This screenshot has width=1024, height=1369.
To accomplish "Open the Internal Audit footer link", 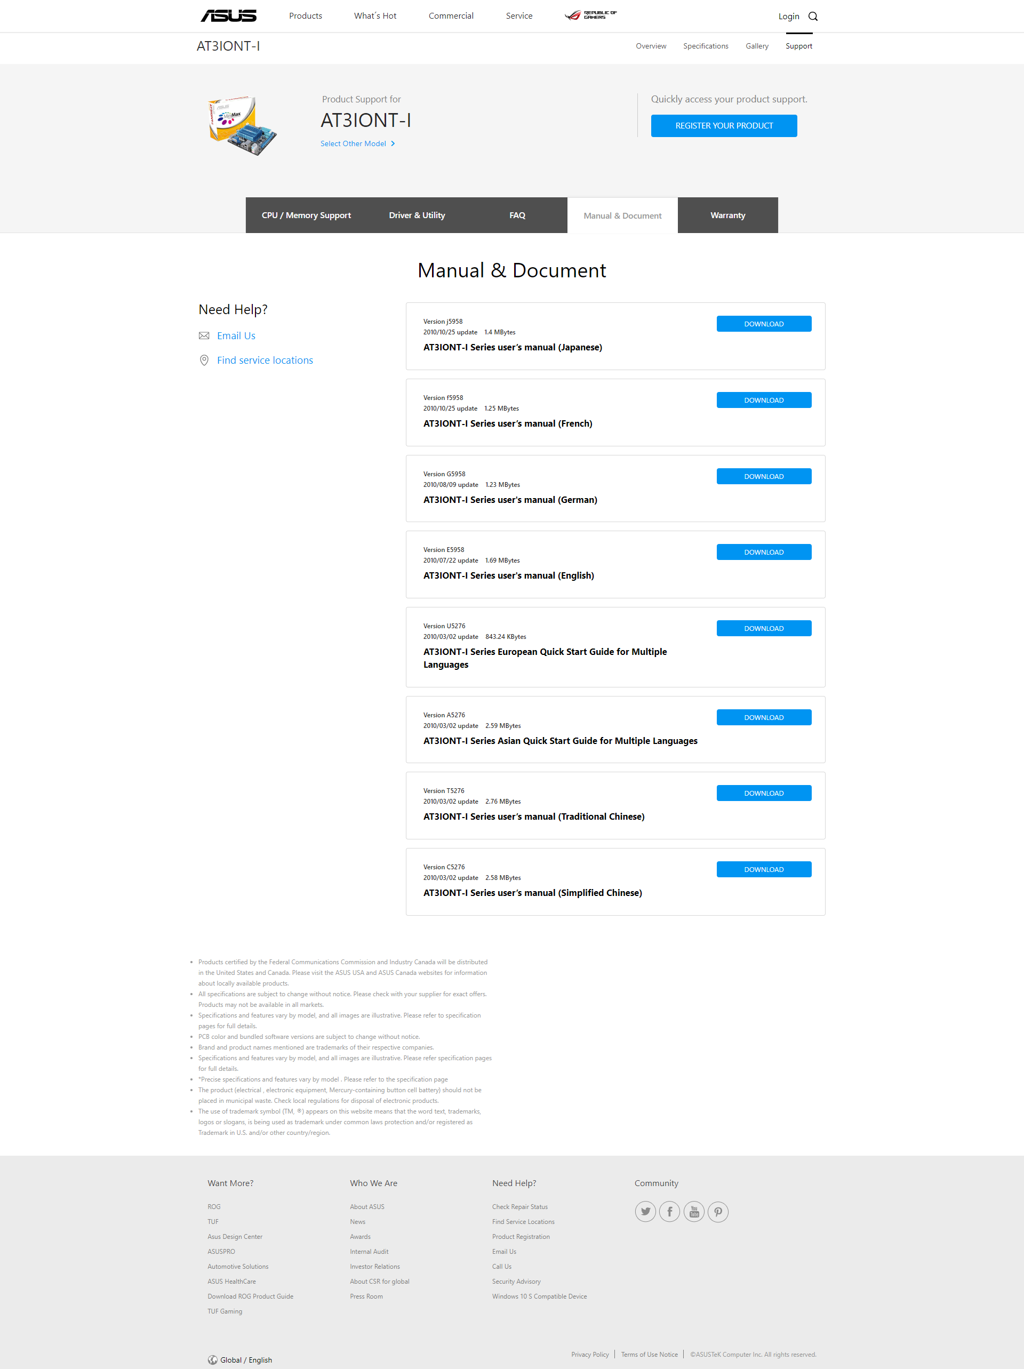I will (369, 1251).
